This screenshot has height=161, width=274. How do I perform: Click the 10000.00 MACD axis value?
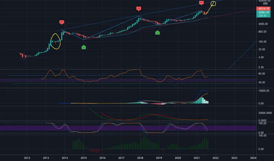coord(264,91)
